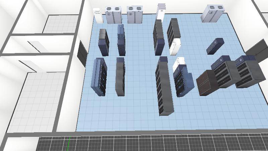Viewport: 268px width, 151px height.
Task: Click the white cabinet at end of rear rack
Action: [x=175, y=47]
